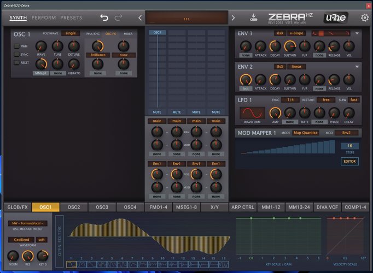Click the RES knob in the oscillator panel
The height and width of the screenshot is (273, 373).
(x=28, y=256)
